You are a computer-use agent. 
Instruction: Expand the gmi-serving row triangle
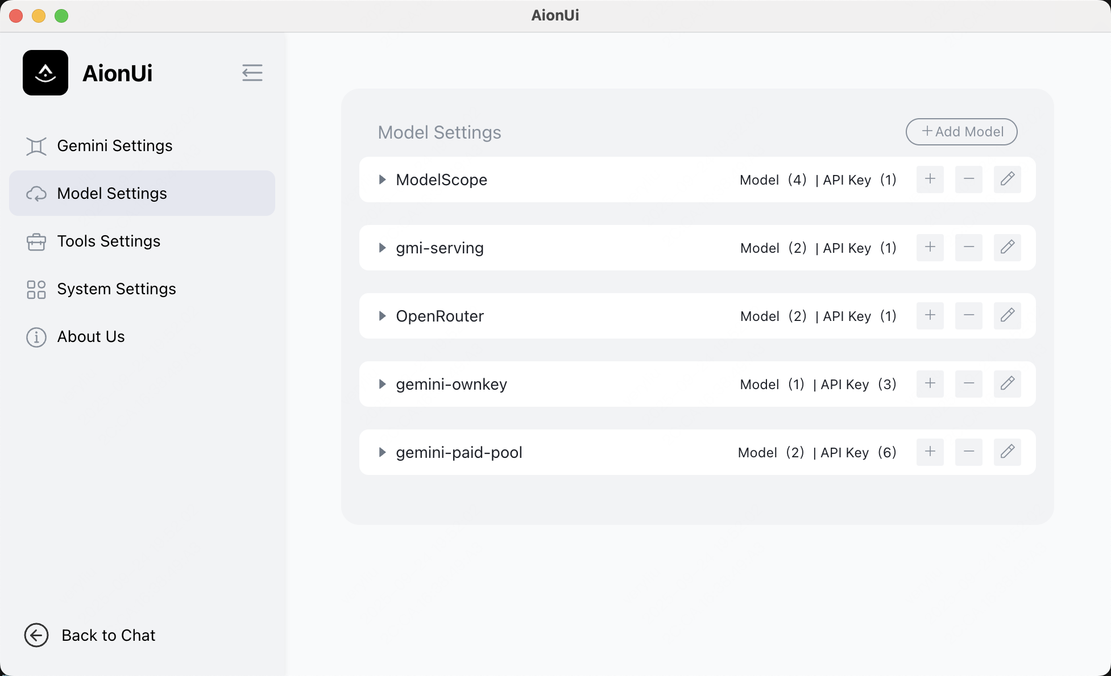pos(382,248)
